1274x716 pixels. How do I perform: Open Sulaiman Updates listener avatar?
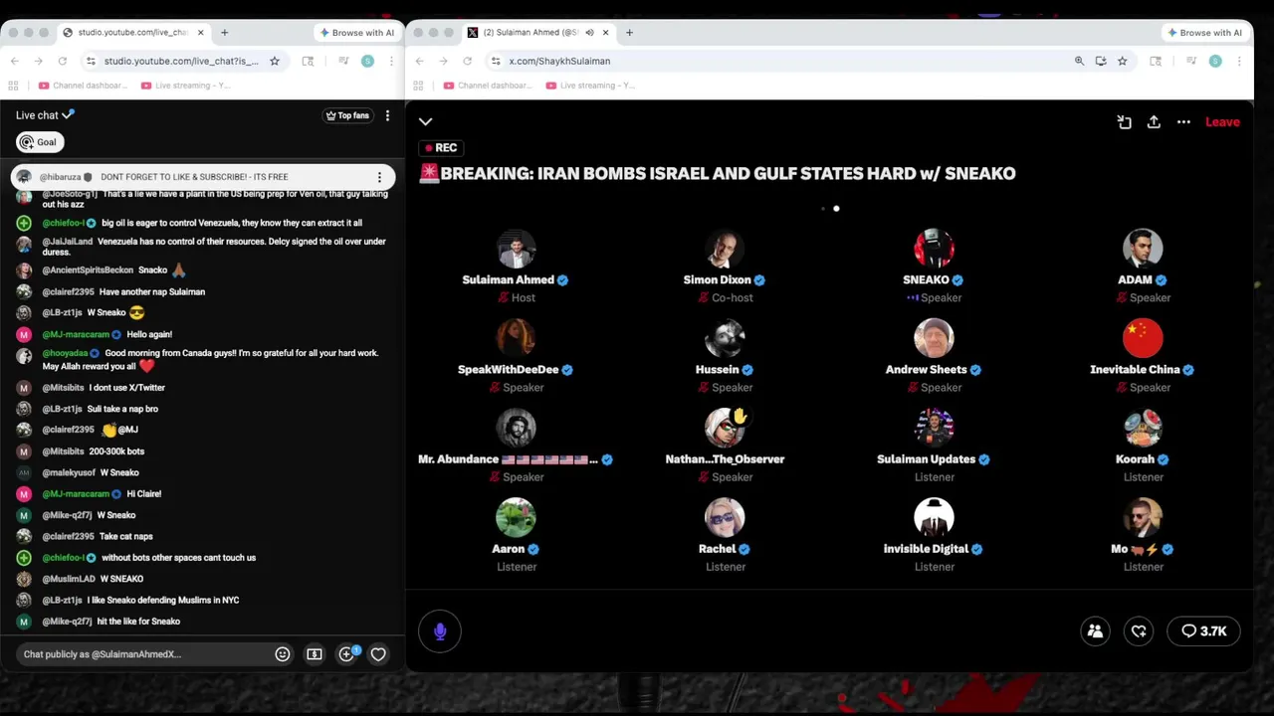pyautogui.click(x=934, y=428)
